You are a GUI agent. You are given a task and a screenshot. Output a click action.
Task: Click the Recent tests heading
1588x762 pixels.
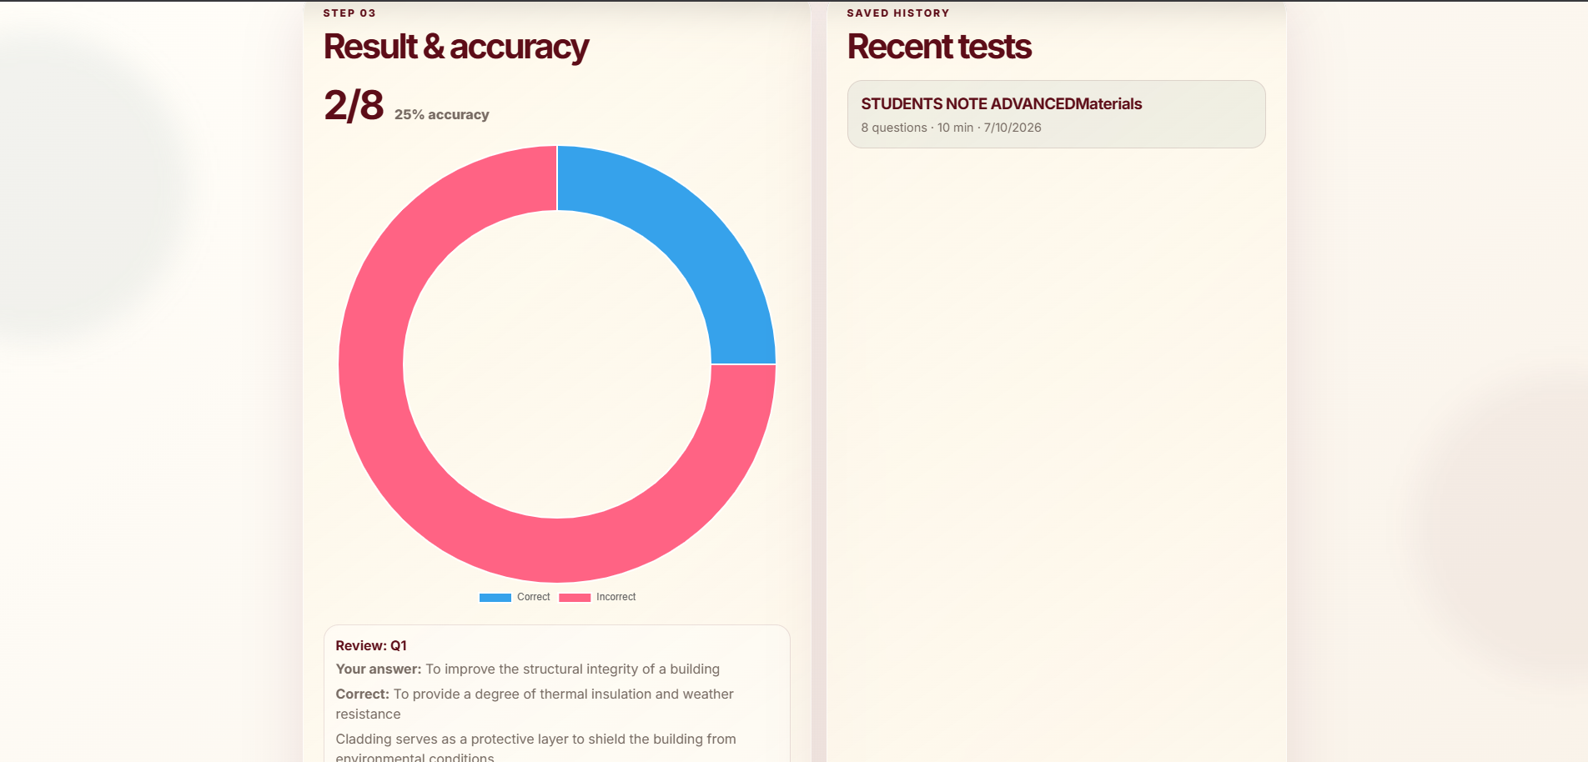939,47
